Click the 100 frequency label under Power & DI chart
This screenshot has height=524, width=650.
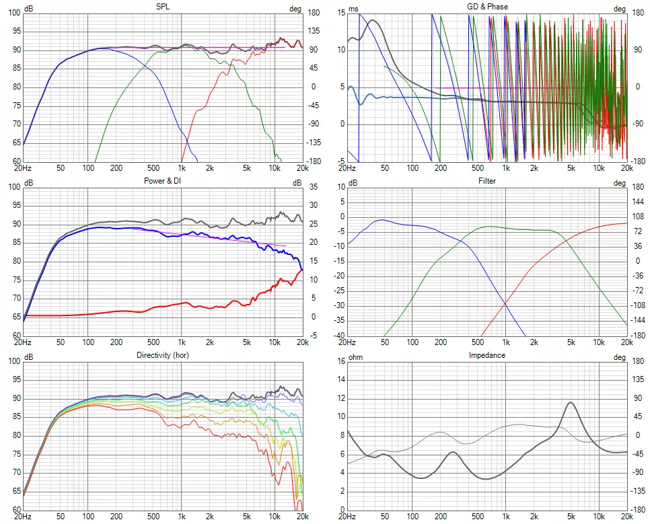click(x=88, y=342)
